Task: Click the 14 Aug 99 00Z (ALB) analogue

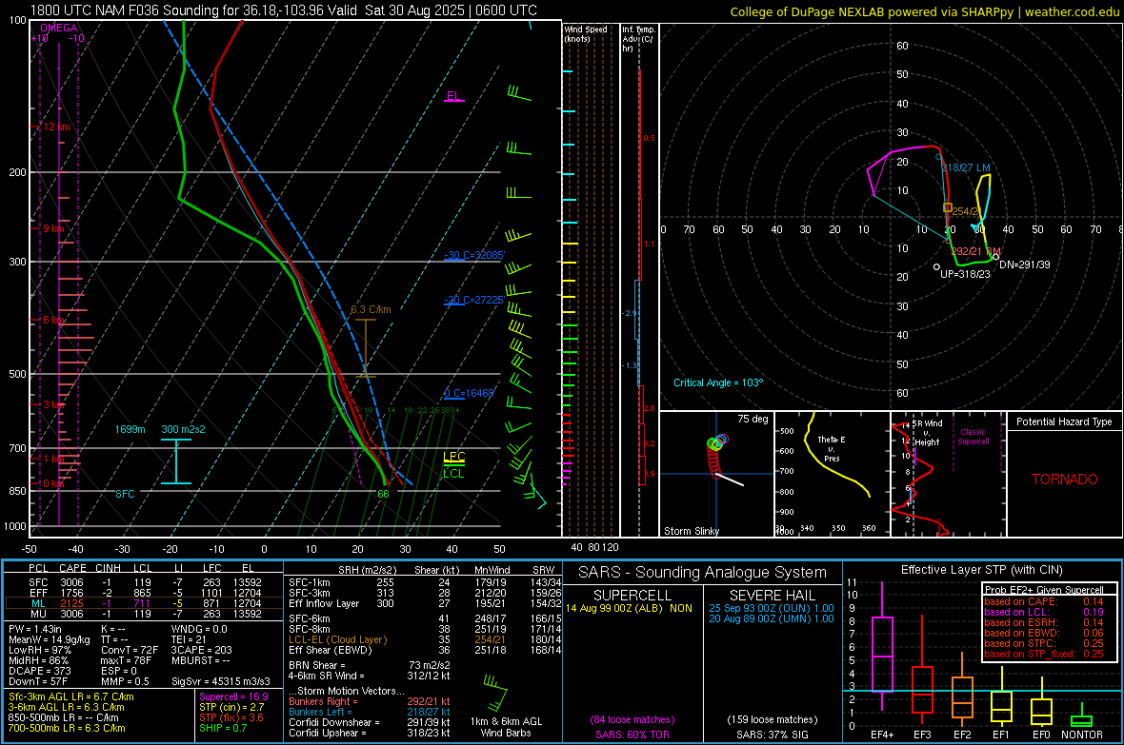Action: tap(629, 608)
